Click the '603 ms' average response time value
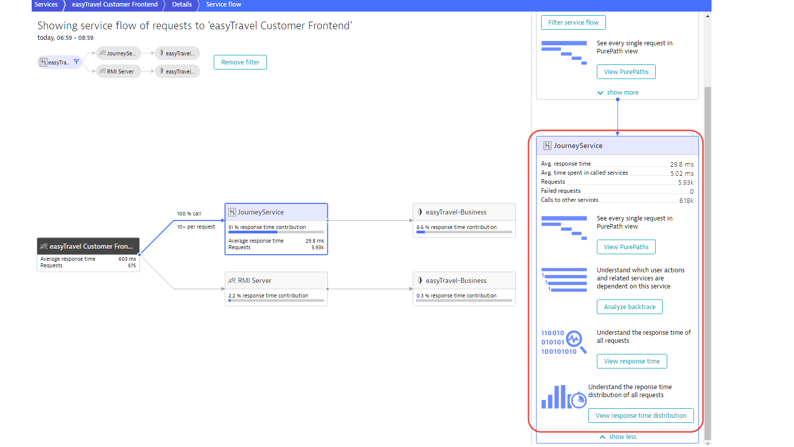 tap(127, 259)
